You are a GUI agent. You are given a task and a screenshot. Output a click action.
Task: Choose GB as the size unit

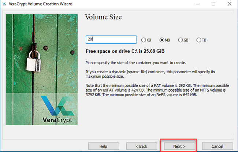[180, 40]
